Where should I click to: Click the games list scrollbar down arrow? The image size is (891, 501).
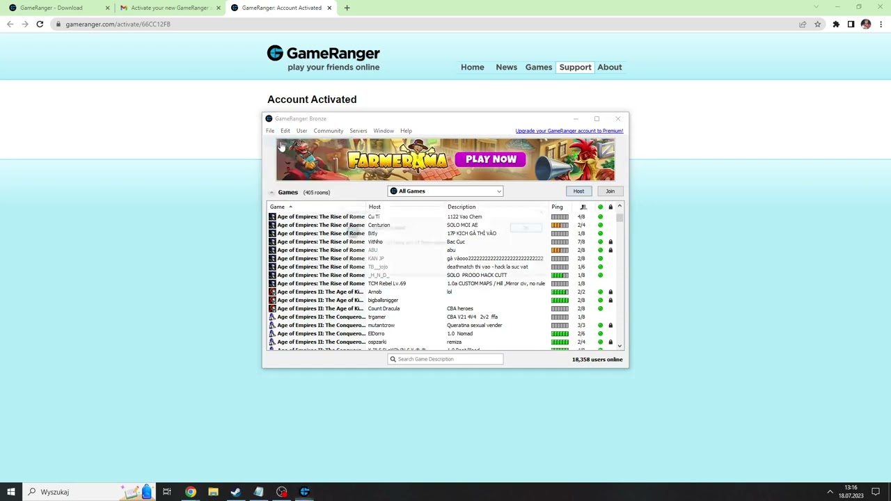point(620,346)
